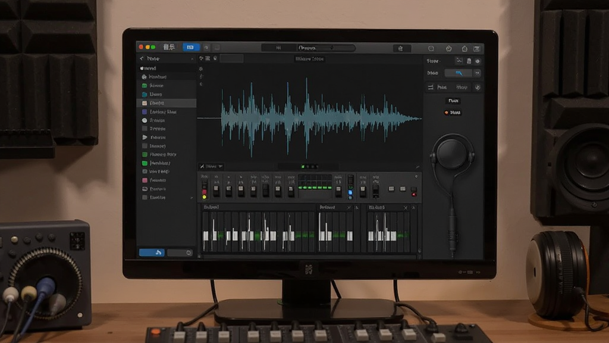
Task: Select the sidebar row with the teal icon
Action: (167, 94)
